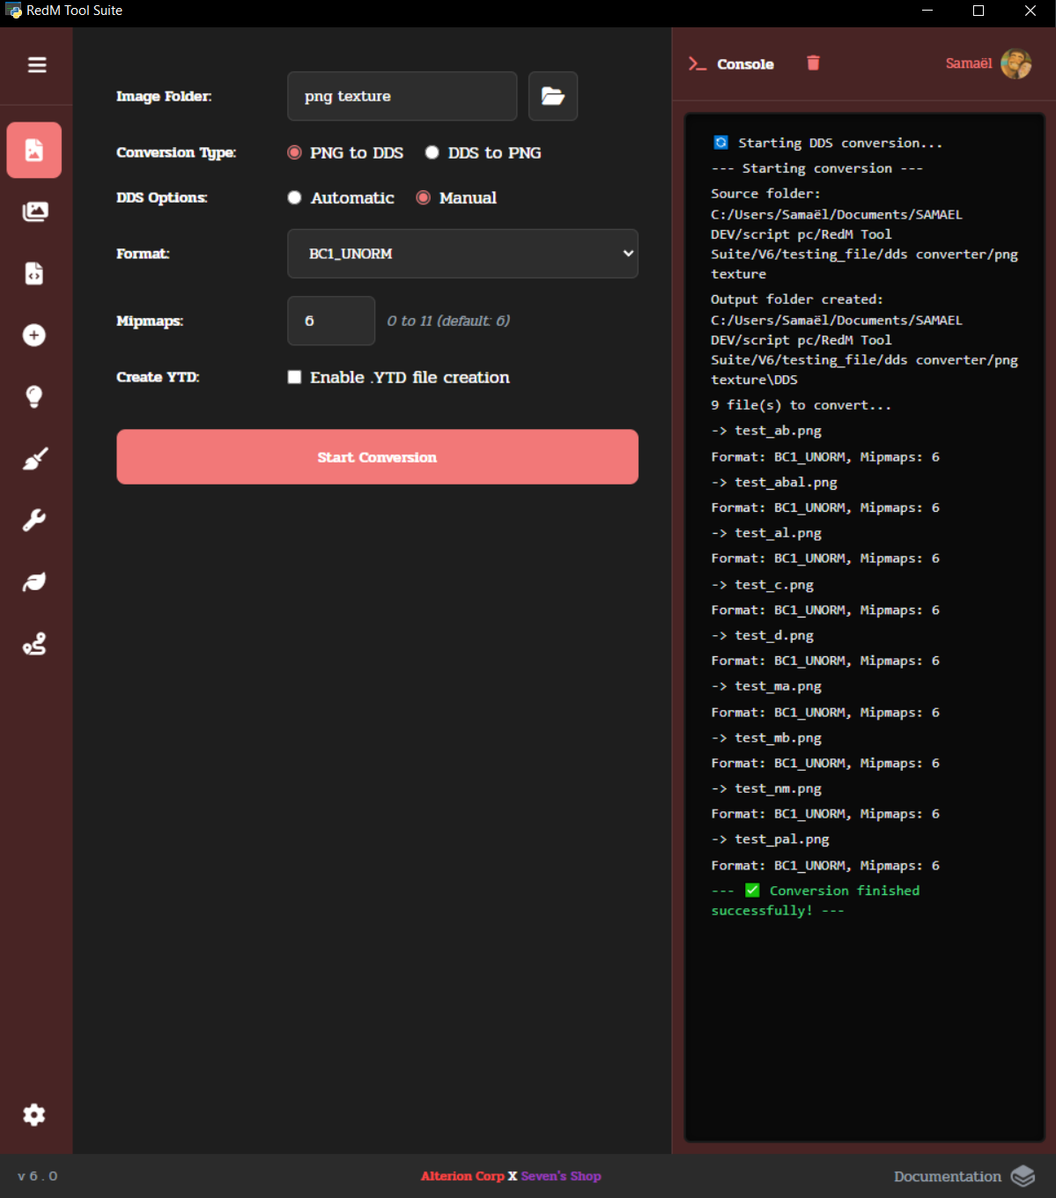Open the image gallery sidebar tool
The width and height of the screenshot is (1056, 1198).
point(34,211)
